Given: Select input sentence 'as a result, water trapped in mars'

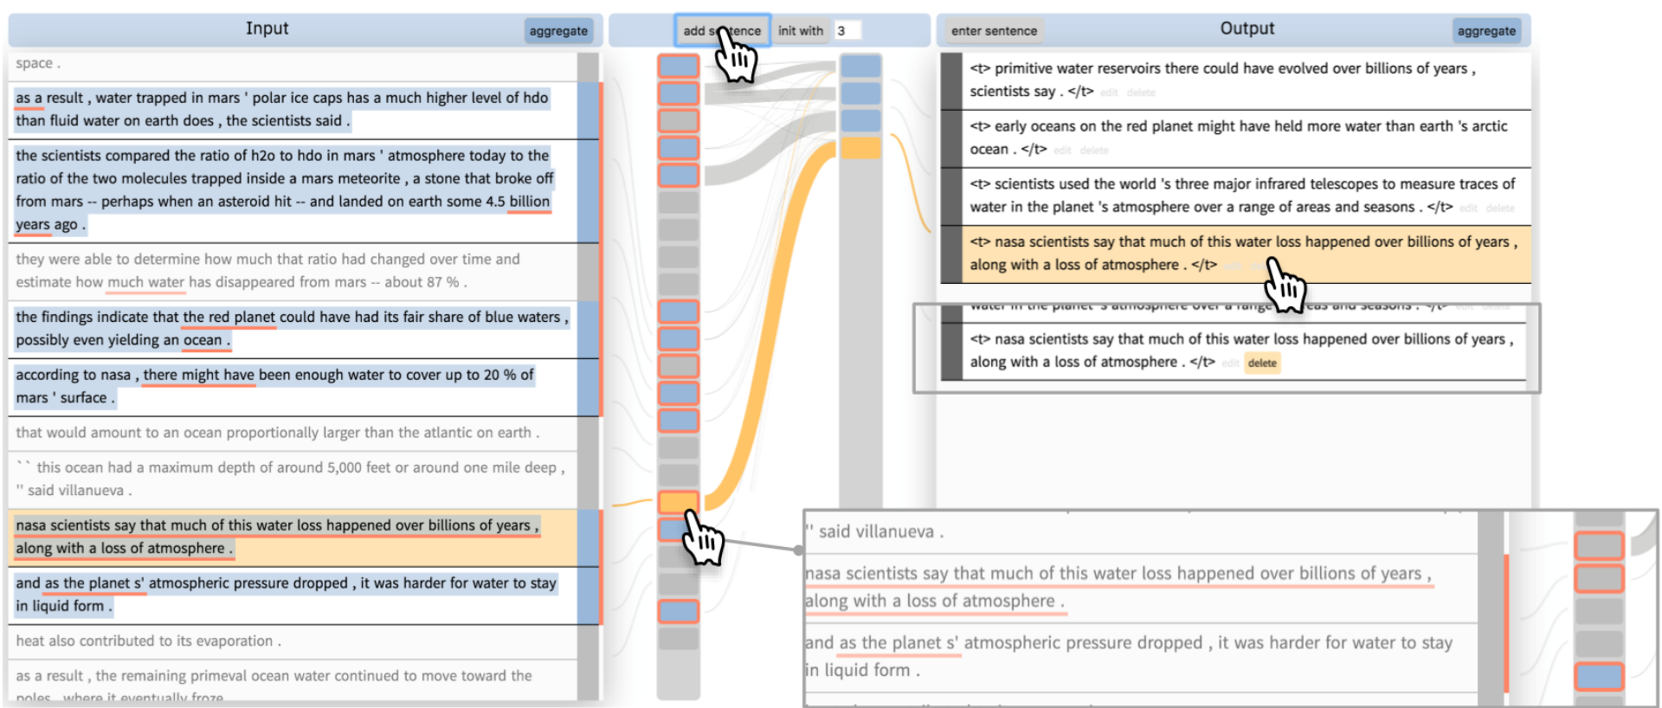Looking at the screenshot, I should [x=293, y=110].
